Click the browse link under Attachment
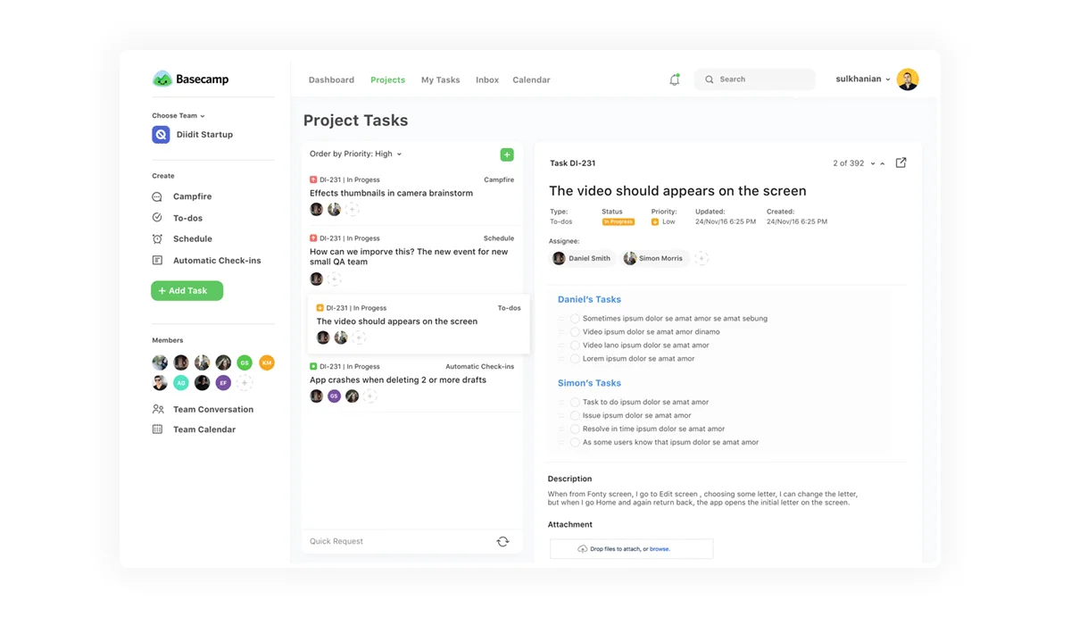 pyautogui.click(x=660, y=548)
